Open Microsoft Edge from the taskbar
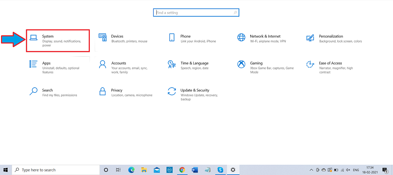The height and width of the screenshot is (175, 393). click(131, 170)
